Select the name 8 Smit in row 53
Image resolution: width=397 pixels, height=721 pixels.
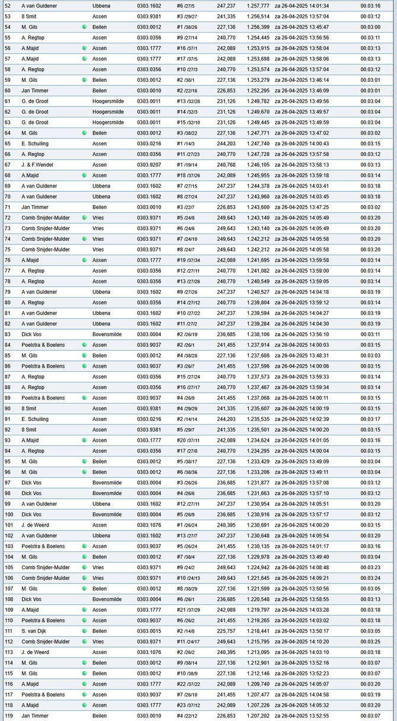(28, 17)
